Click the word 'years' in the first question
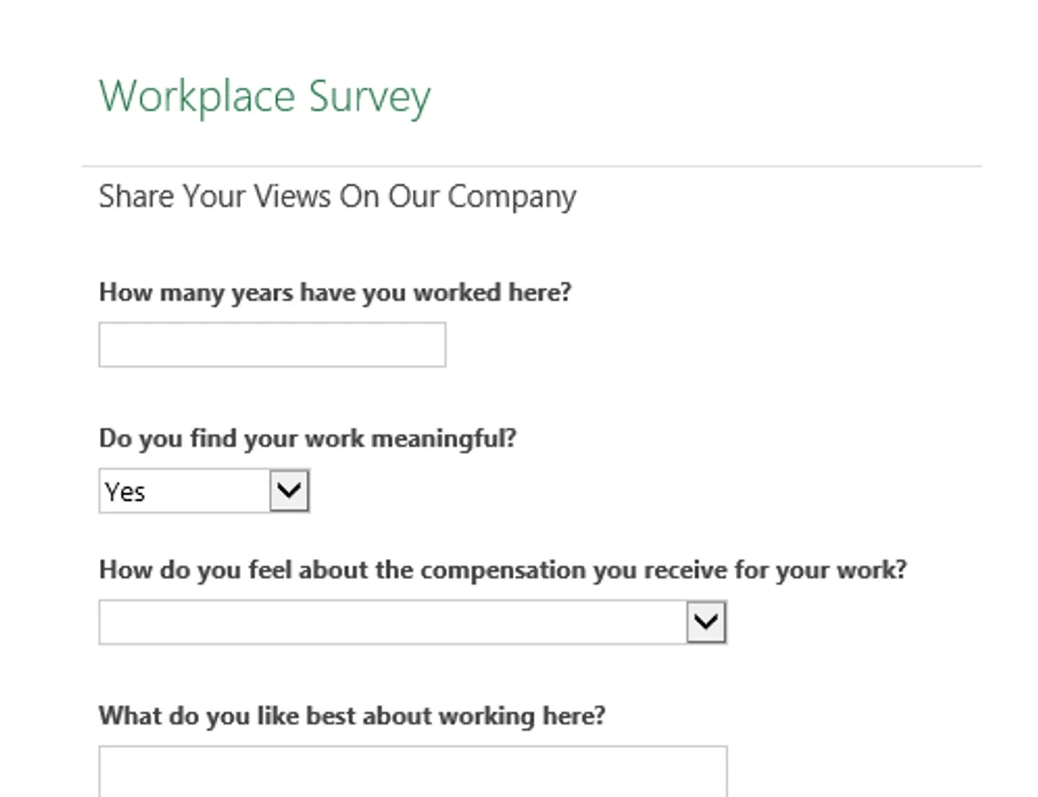1038x797 pixels. [262, 293]
